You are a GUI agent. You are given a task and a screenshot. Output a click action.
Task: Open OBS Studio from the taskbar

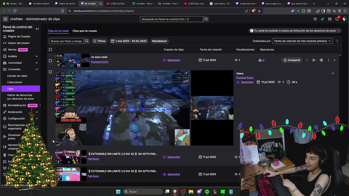click(x=183, y=192)
